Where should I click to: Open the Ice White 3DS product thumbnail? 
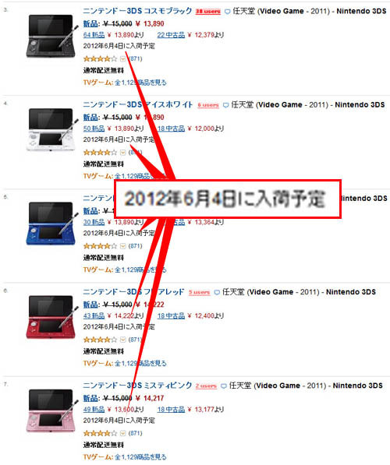coord(52,129)
